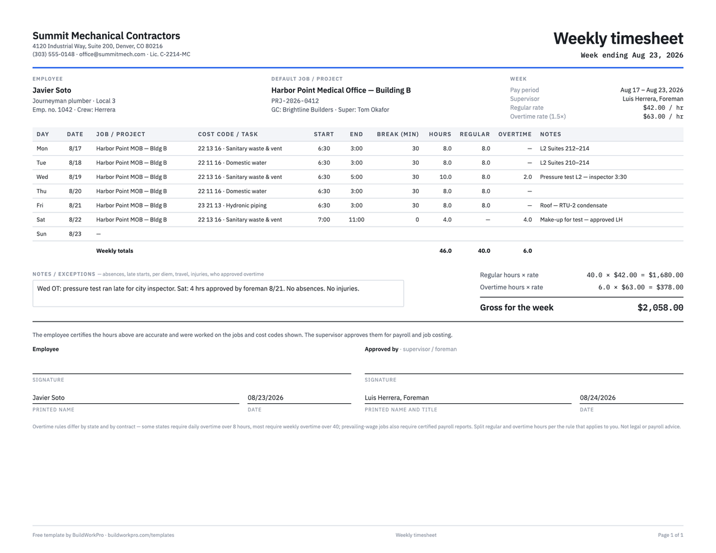
Task: Click 'Harbor Point Medical Office — Building B'
Action: 341,91
